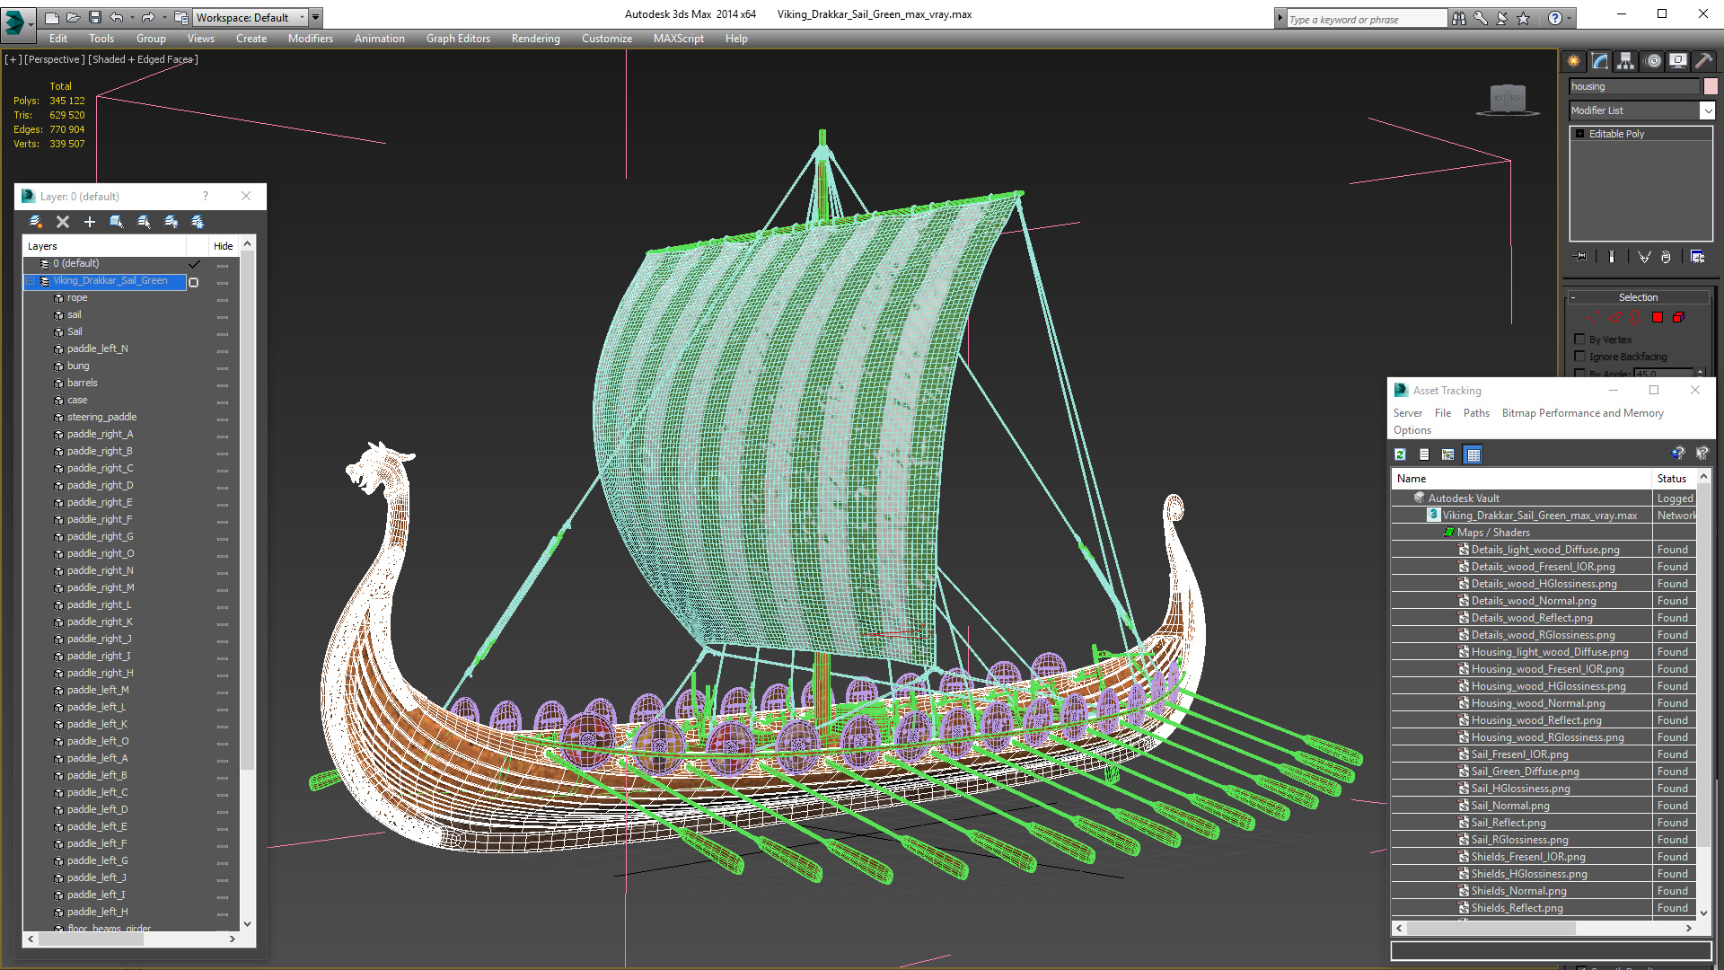Open the Graph Editors menu
1724x970 pixels.
458,39
